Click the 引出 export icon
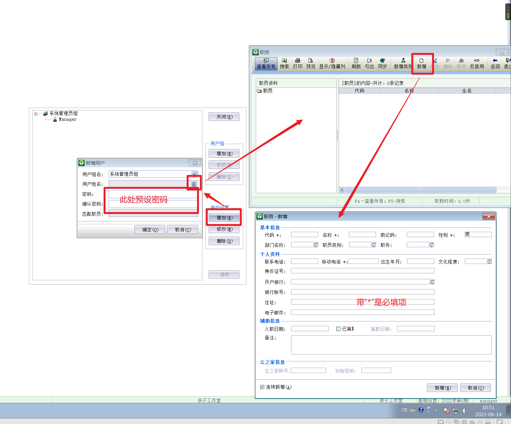This screenshot has height=424, width=511. tap(369, 64)
